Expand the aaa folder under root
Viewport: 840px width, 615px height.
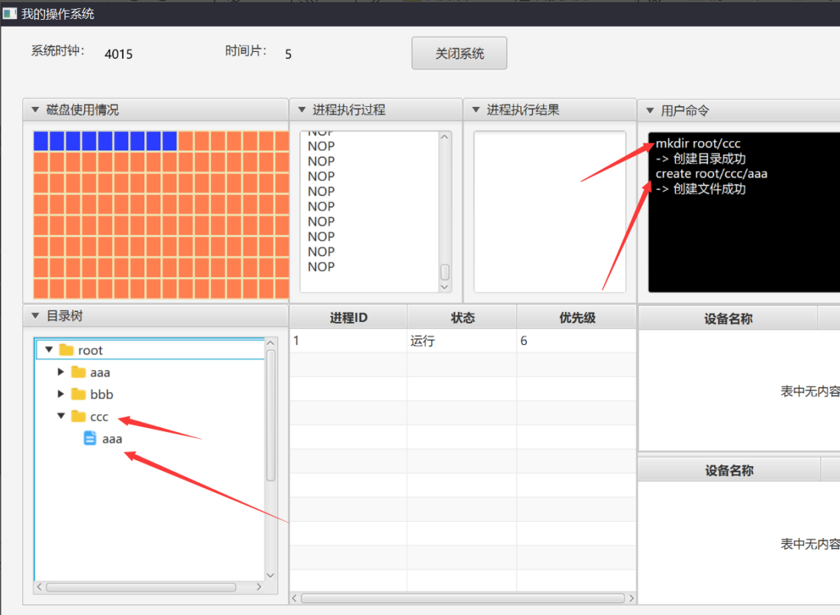tap(60, 372)
